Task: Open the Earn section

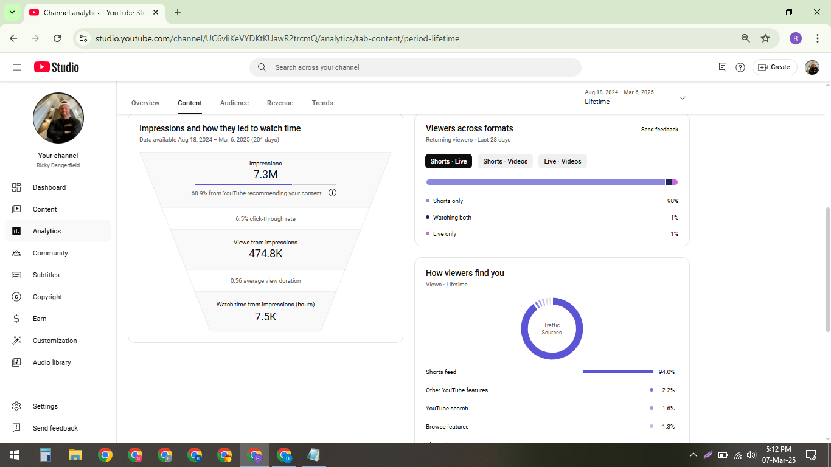Action: 58,319
